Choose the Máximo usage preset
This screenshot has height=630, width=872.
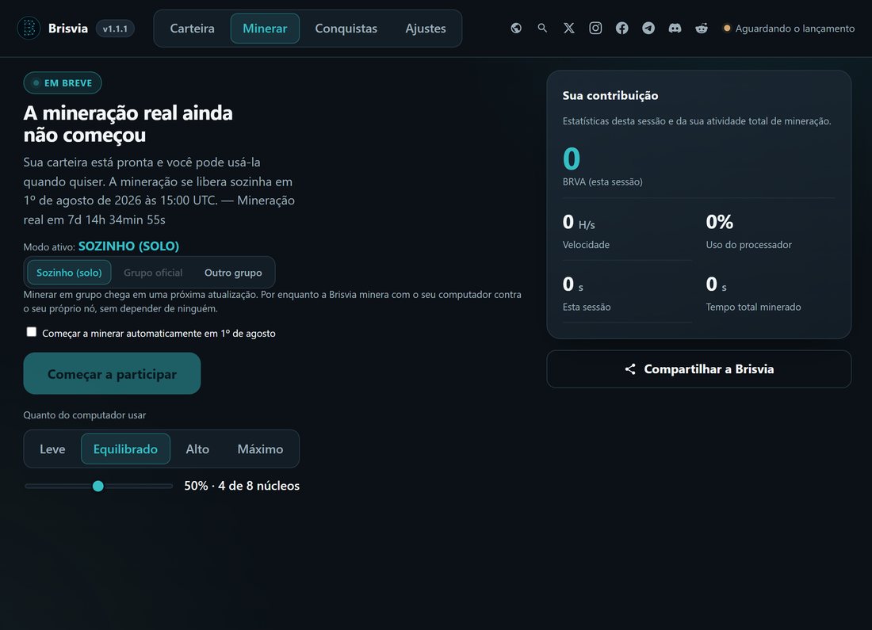coord(260,449)
